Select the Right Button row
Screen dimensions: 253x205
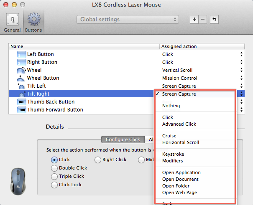click(127, 62)
